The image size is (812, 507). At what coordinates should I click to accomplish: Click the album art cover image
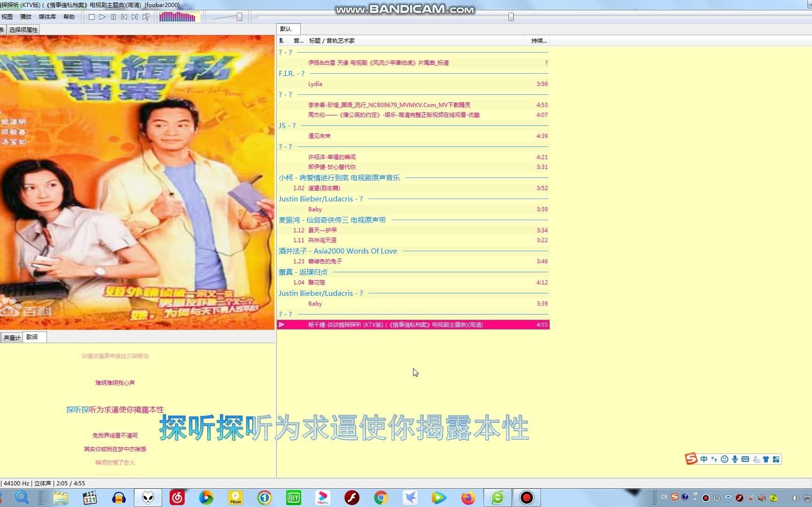pyautogui.click(x=137, y=182)
